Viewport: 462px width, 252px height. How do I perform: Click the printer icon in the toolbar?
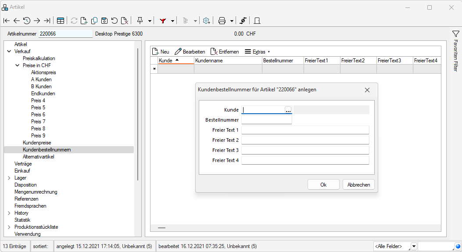tap(222, 21)
